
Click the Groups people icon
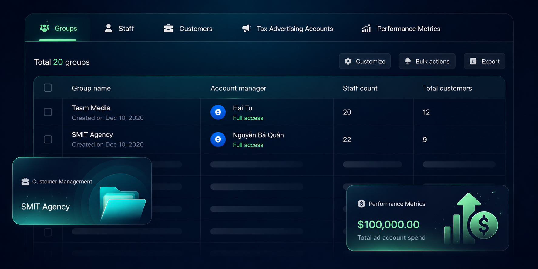pos(45,28)
